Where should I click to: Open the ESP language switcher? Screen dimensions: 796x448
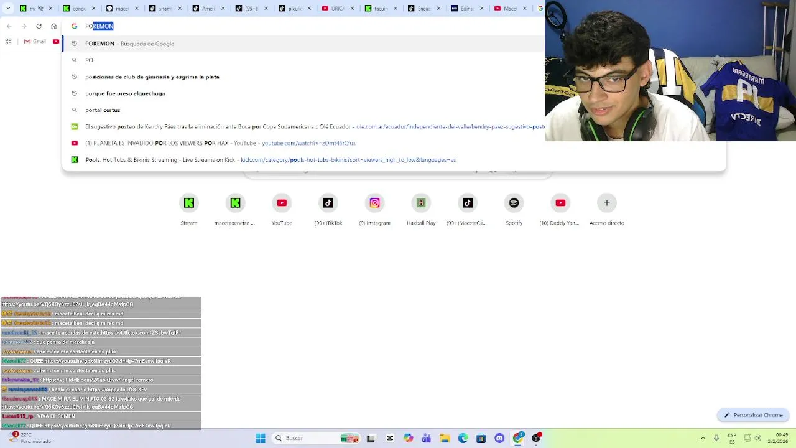732,438
